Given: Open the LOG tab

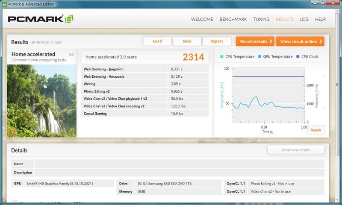Looking at the screenshot, I should [304, 19].
